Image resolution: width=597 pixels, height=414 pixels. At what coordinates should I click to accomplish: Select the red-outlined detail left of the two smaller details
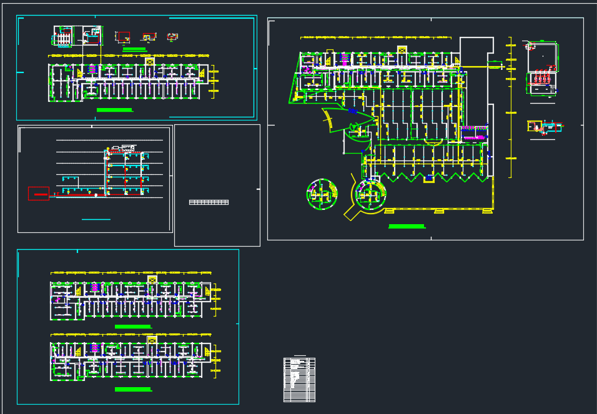123,37
